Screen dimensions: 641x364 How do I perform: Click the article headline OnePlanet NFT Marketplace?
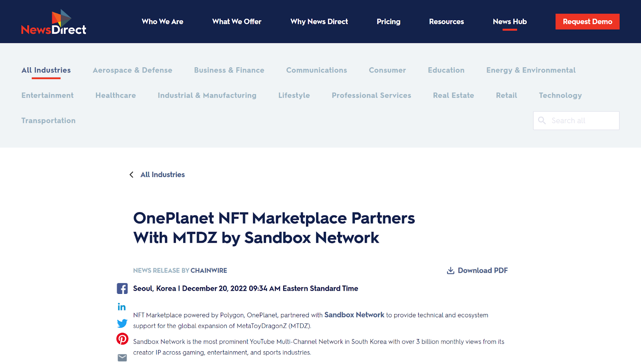point(274,228)
